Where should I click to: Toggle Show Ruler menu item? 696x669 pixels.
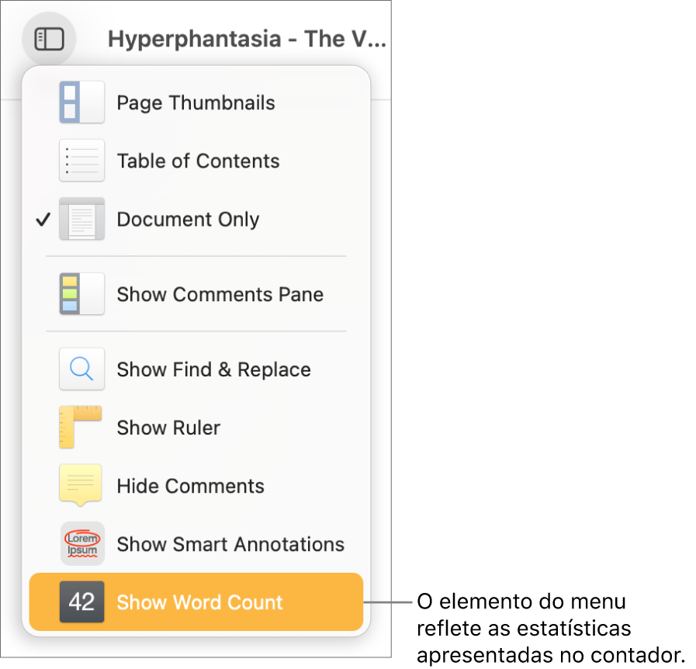[168, 428]
